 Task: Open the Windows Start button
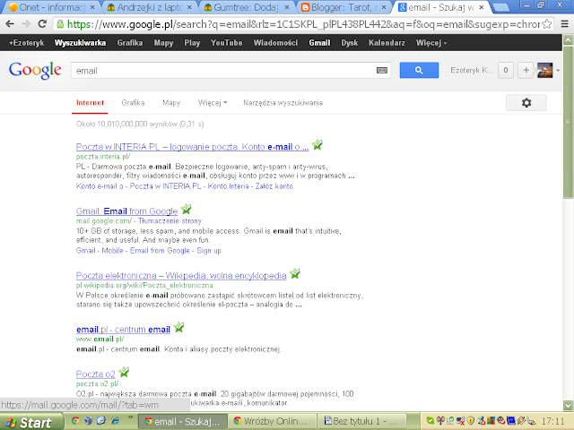point(30,422)
